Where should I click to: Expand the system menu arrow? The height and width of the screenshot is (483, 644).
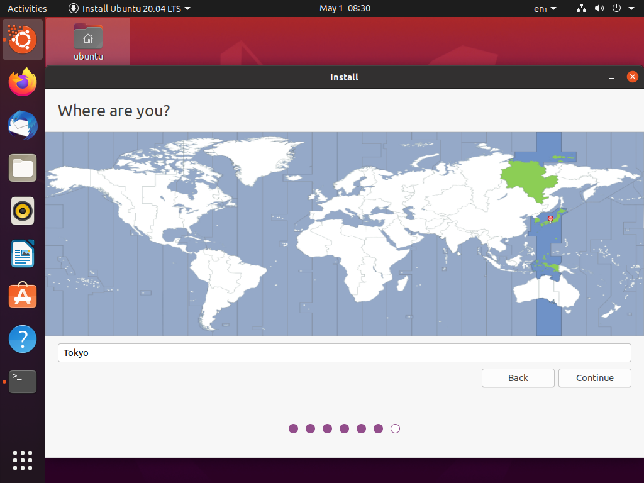tap(631, 8)
